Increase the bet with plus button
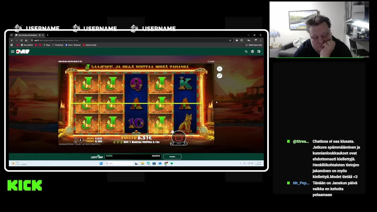Screen dimensions: 377x212 (191, 138)
